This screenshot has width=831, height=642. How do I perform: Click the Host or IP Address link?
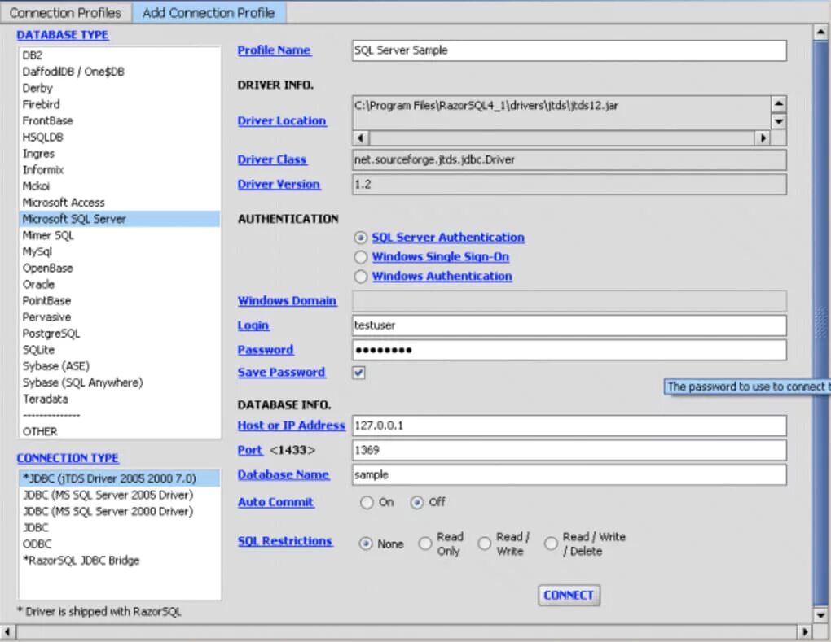point(291,425)
